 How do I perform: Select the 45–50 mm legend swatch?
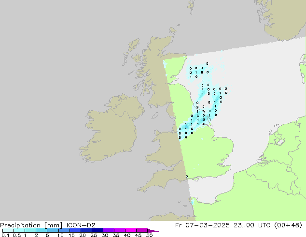pyautogui.click(x=142, y=231)
